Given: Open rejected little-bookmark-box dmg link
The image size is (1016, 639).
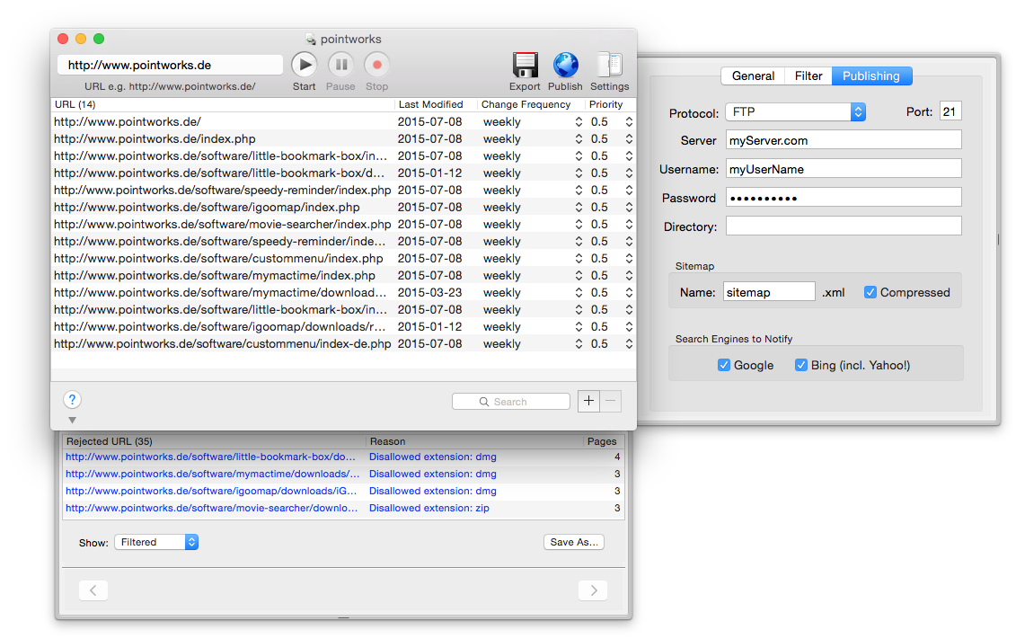Looking at the screenshot, I should (x=210, y=457).
